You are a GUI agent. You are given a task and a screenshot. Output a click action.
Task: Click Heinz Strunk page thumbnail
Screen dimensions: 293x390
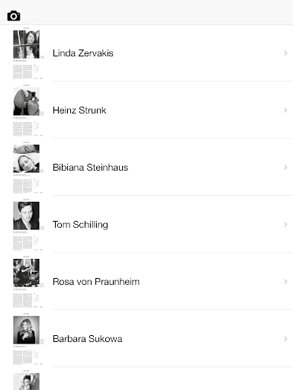pyautogui.click(x=28, y=110)
